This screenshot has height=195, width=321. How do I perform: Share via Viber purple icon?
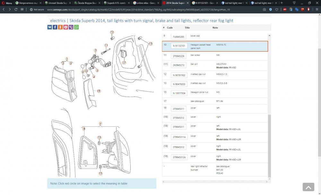(x=71, y=27)
